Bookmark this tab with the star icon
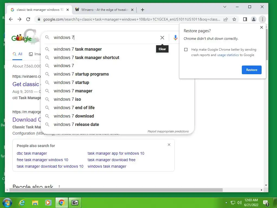The image size is (277, 208). [x=234, y=19]
